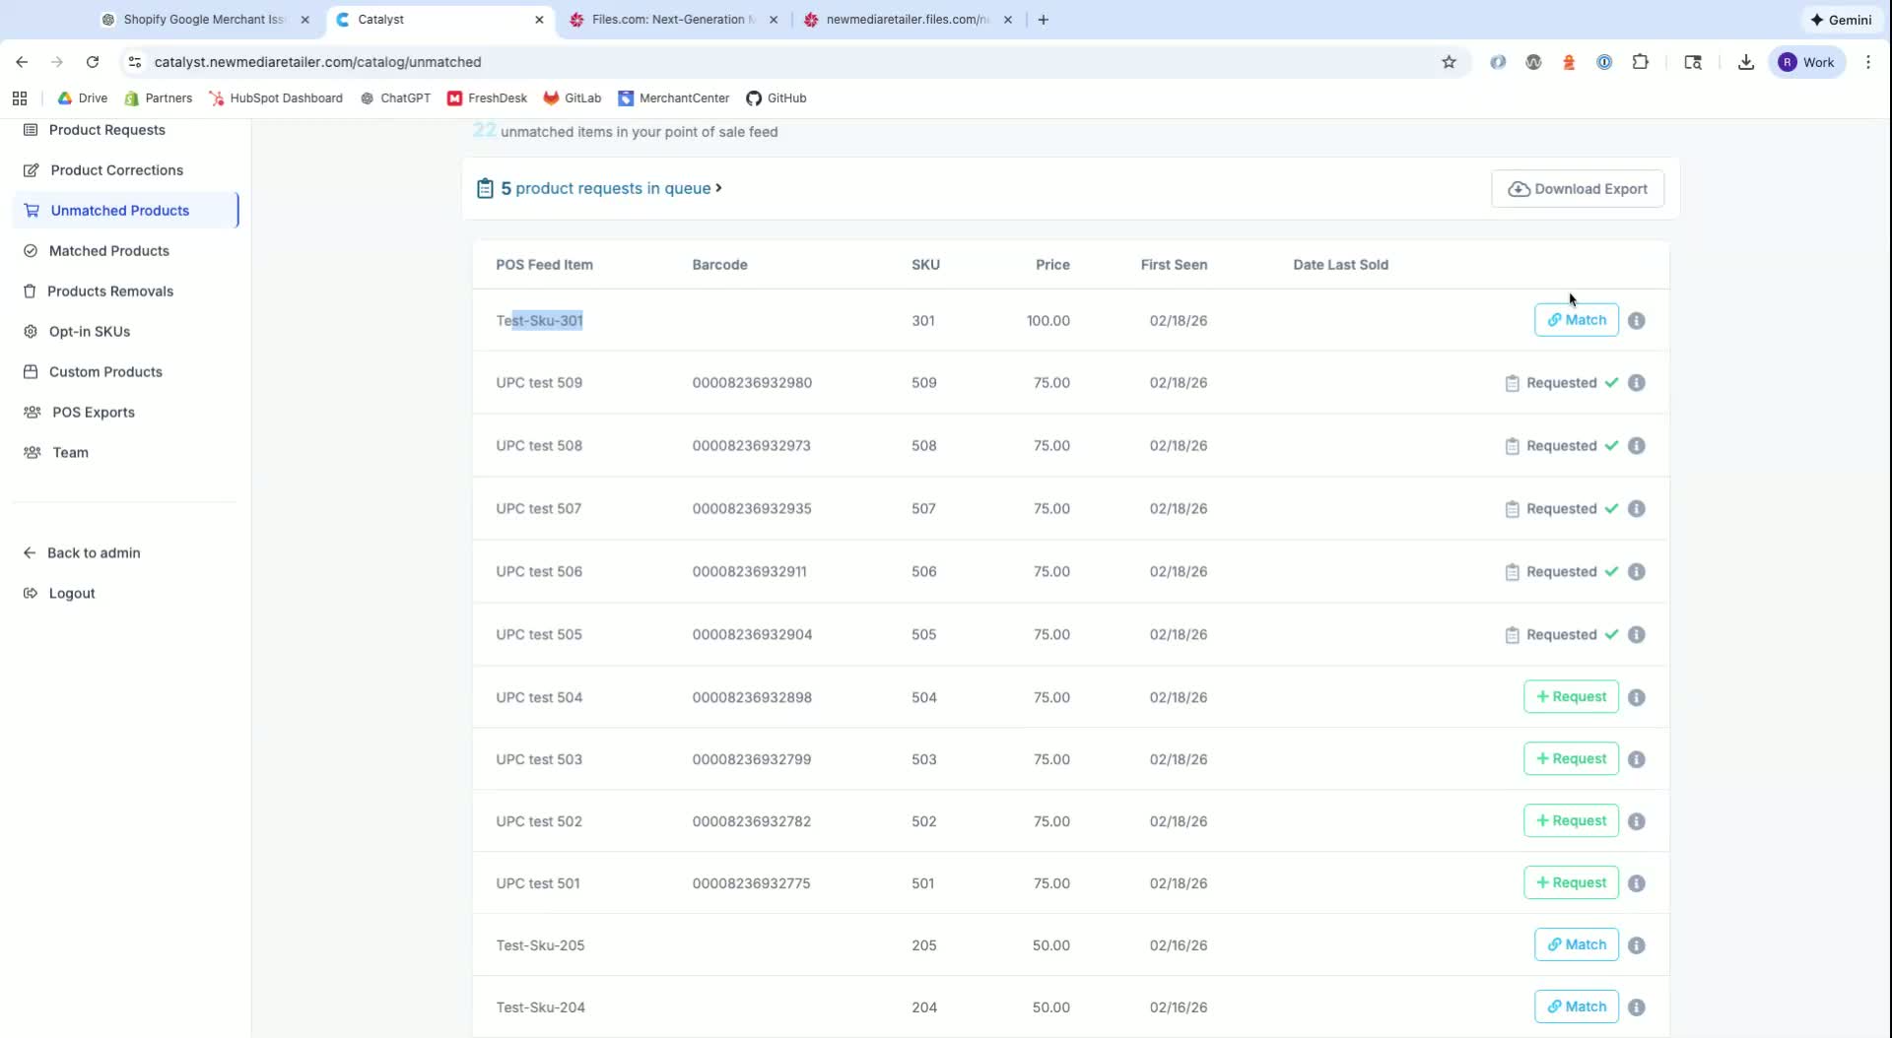Image resolution: width=1892 pixels, height=1038 pixels.
Task: Open Custom Products in the sidebar
Action: tap(105, 372)
